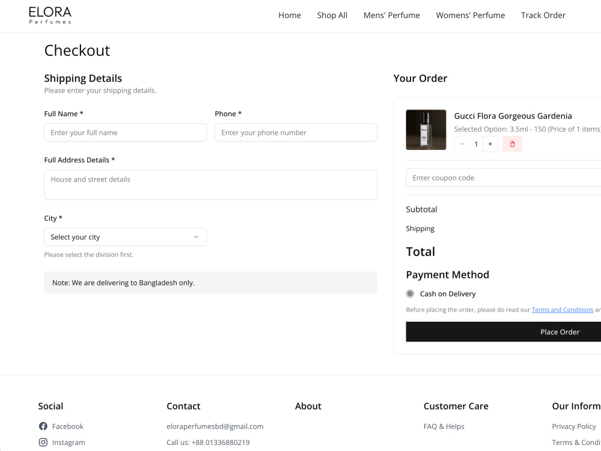The width and height of the screenshot is (601, 451).
Task: Click the Gucci Flora product thumbnail
Action: (x=426, y=130)
